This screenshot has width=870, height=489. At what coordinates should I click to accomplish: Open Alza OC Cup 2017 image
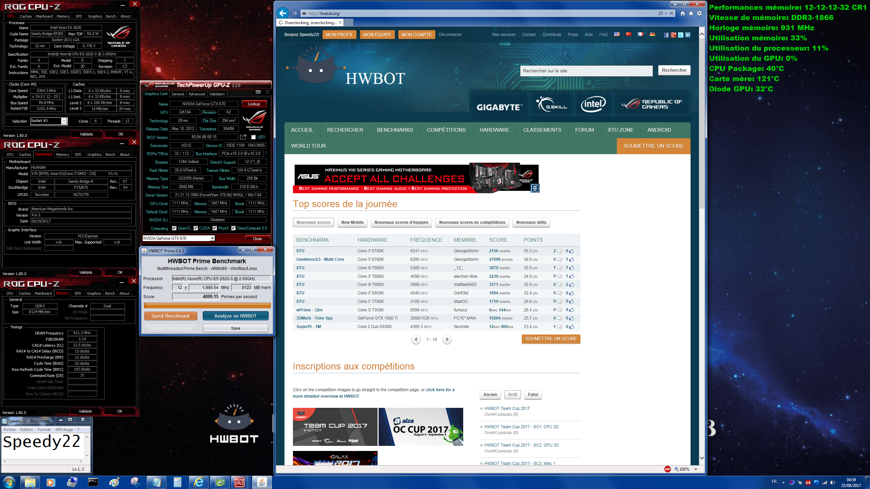[x=421, y=427]
